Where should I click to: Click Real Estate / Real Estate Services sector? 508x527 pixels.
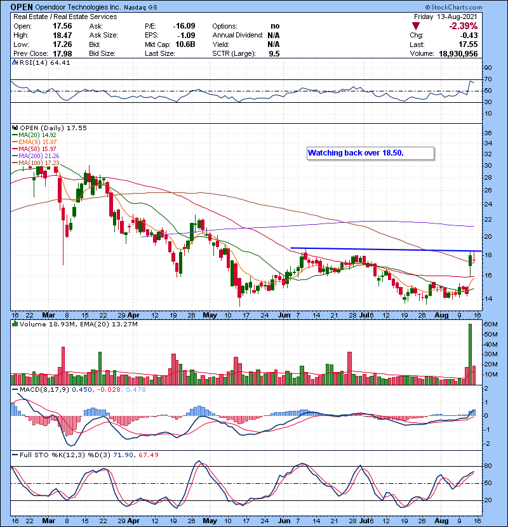point(65,17)
